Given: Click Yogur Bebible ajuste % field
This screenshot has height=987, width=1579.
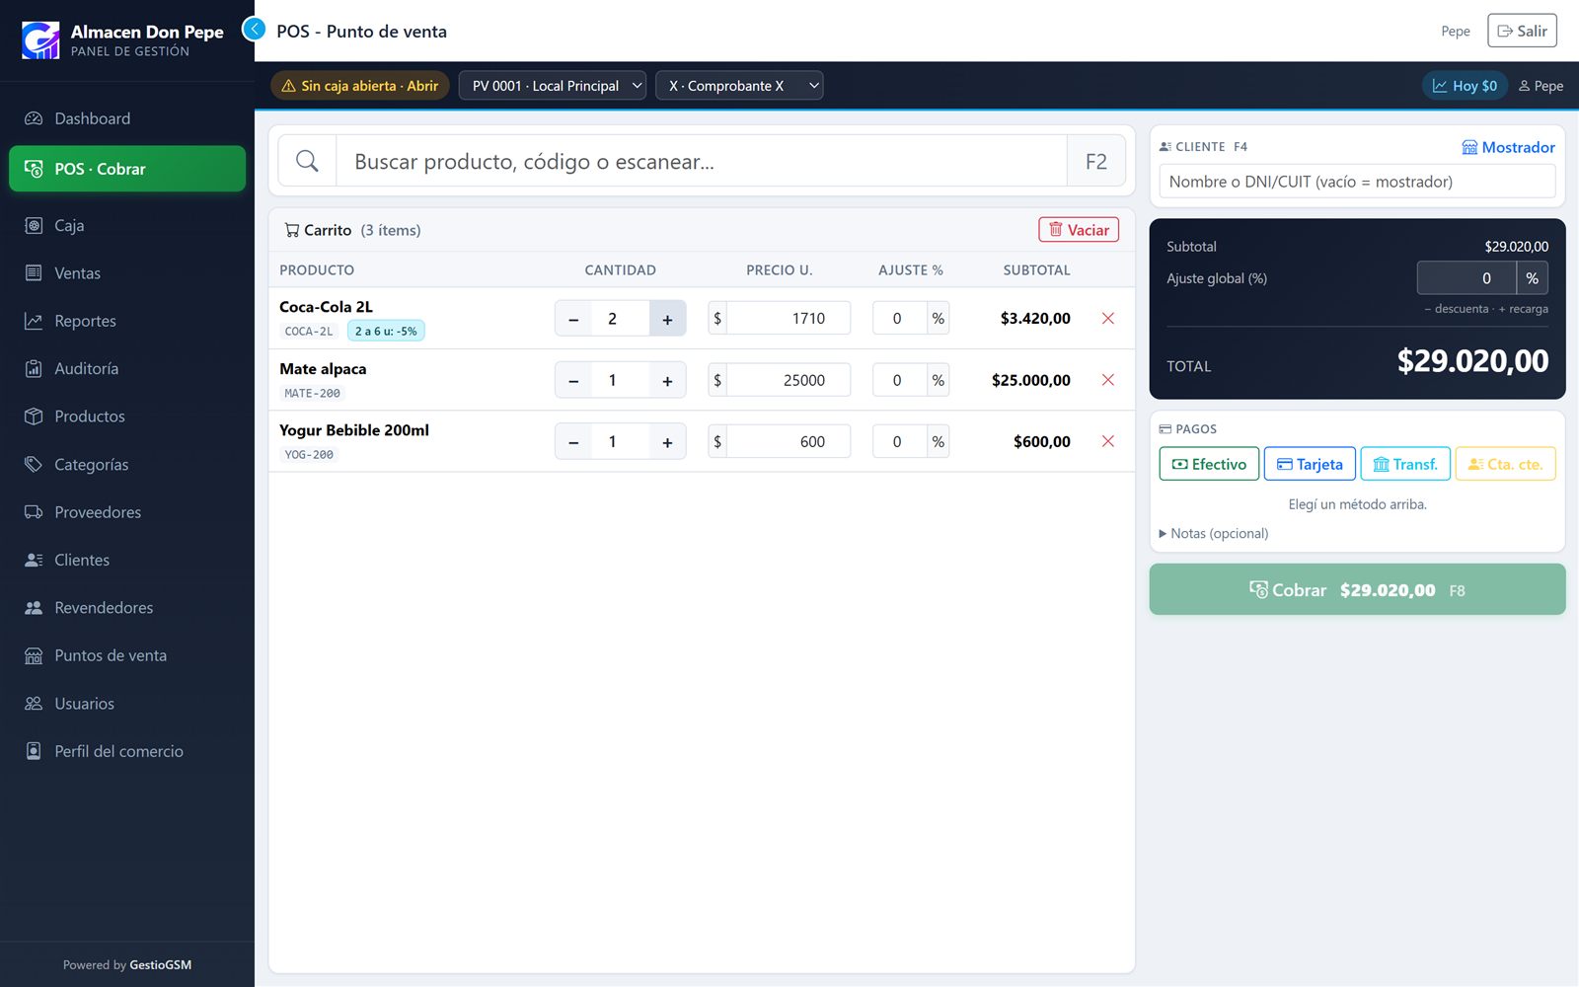Looking at the screenshot, I should [x=899, y=441].
